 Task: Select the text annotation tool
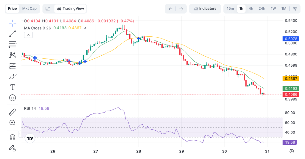click(x=13, y=87)
